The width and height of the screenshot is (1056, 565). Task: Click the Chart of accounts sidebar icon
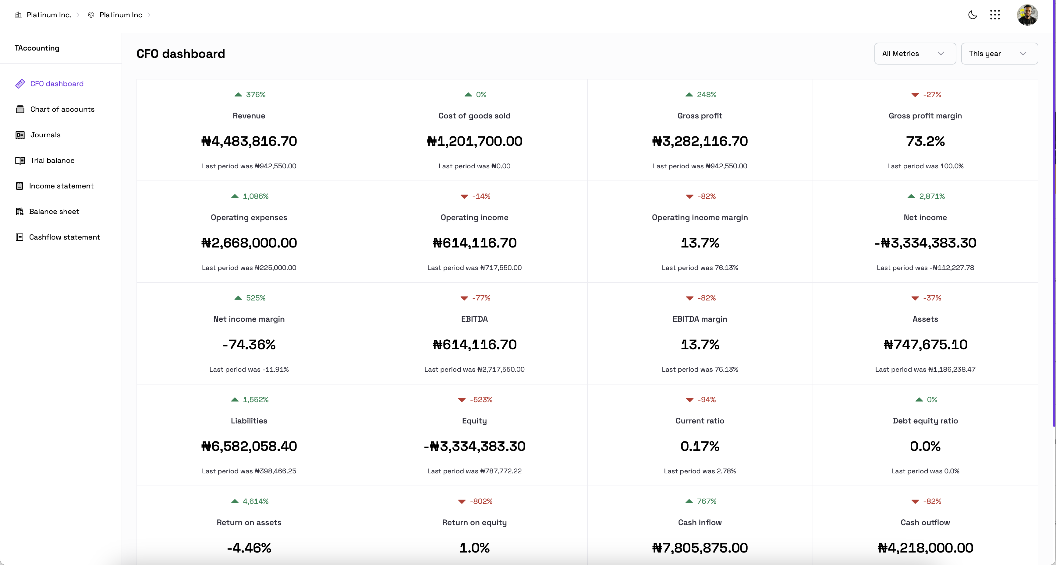[x=20, y=109]
